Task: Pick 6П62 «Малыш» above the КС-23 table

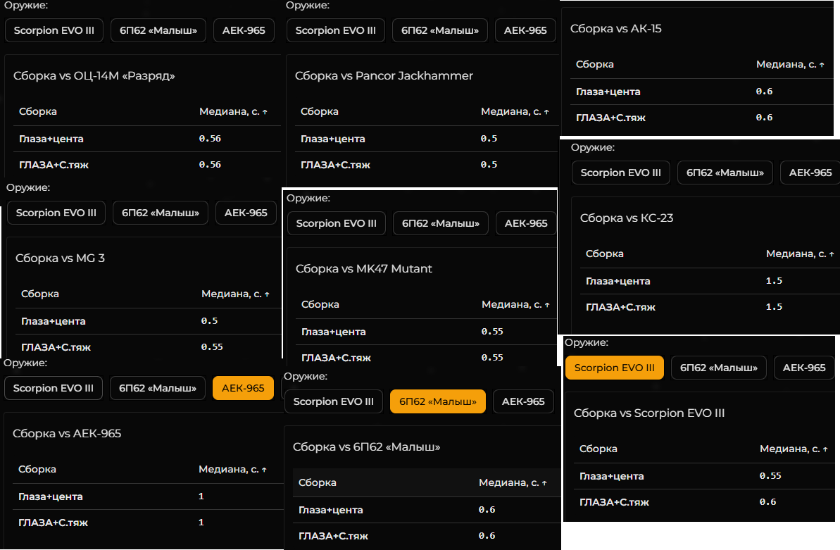Action: click(725, 173)
